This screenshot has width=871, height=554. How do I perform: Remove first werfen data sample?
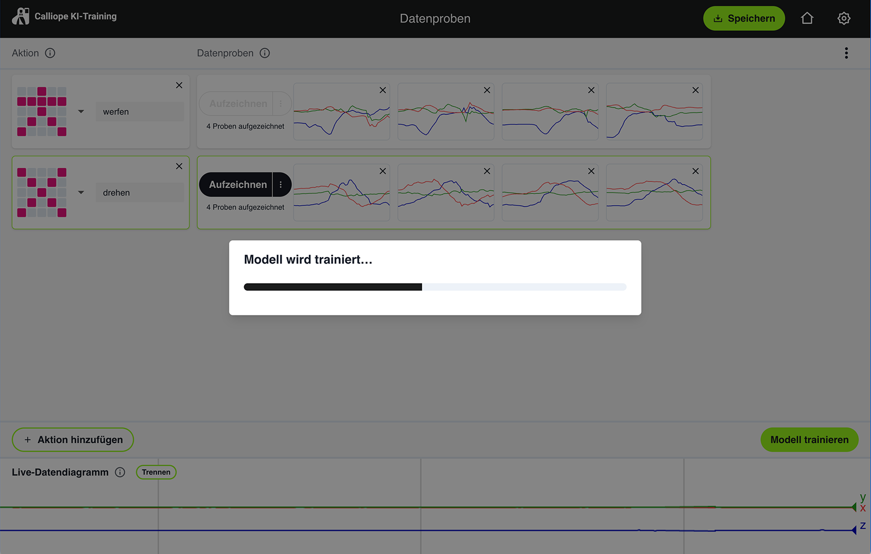coord(383,90)
